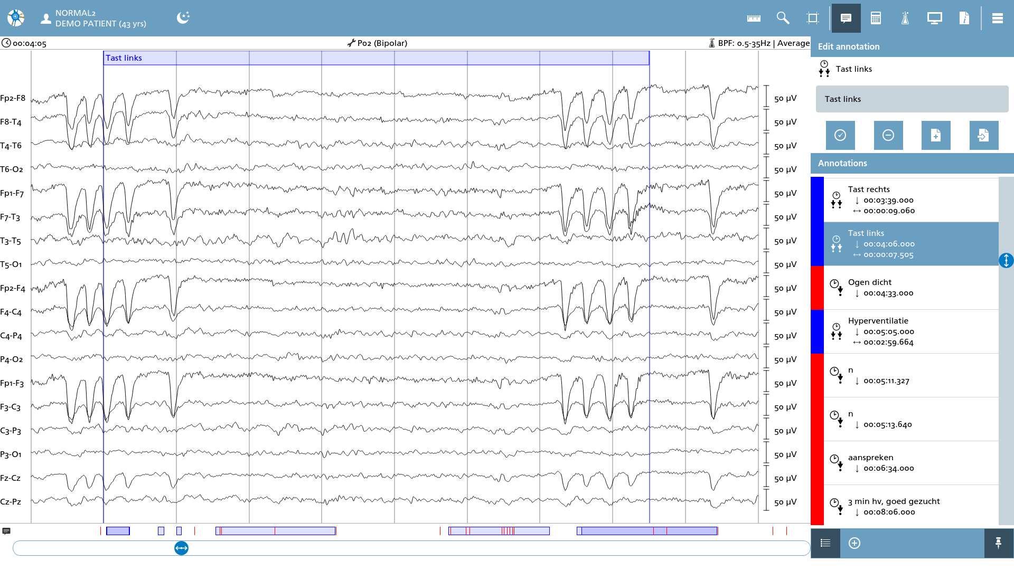Select the Tast links annotation bar
The width and height of the screenshot is (1014, 570).
[x=376, y=58]
